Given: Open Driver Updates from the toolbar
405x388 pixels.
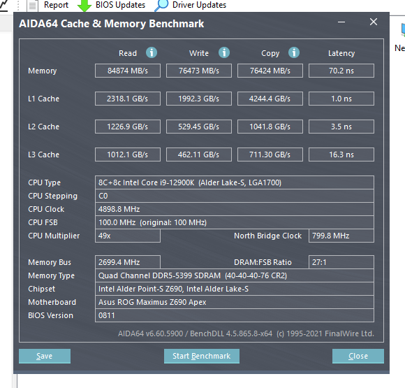Looking at the screenshot, I should pos(199,5).
